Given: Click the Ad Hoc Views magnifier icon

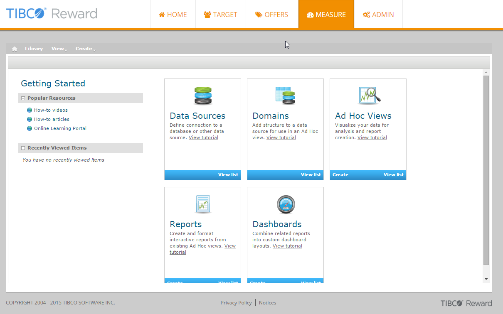Looking at the screenshot, I should pos(369,96).
